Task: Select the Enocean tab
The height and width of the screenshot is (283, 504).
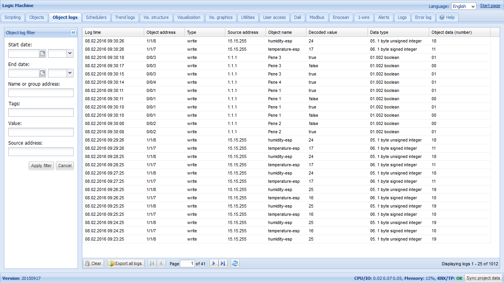Action: [x=341, y=17]
